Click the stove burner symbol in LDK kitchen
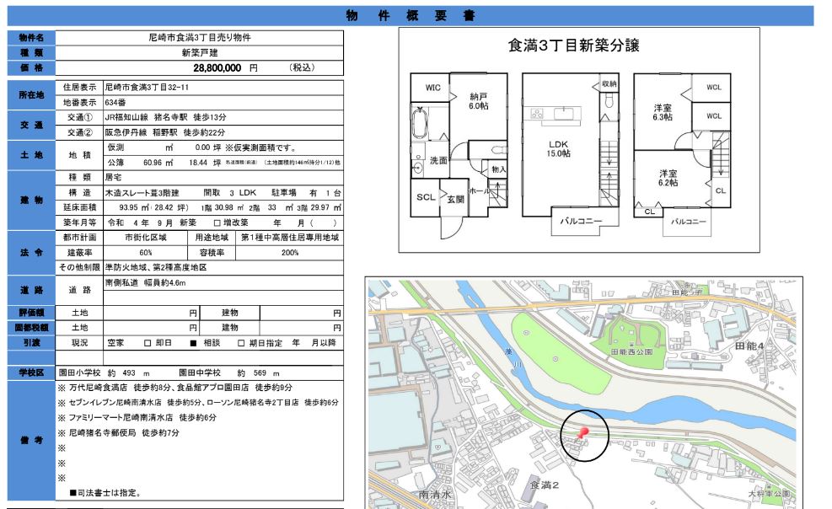 point(537,114)
